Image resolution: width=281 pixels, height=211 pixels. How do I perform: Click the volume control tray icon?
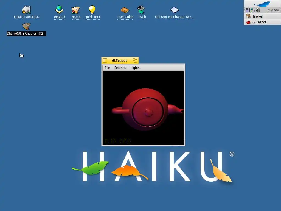258,10
